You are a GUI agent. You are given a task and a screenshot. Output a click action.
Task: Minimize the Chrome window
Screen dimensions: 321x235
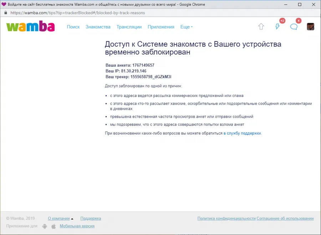286,4
